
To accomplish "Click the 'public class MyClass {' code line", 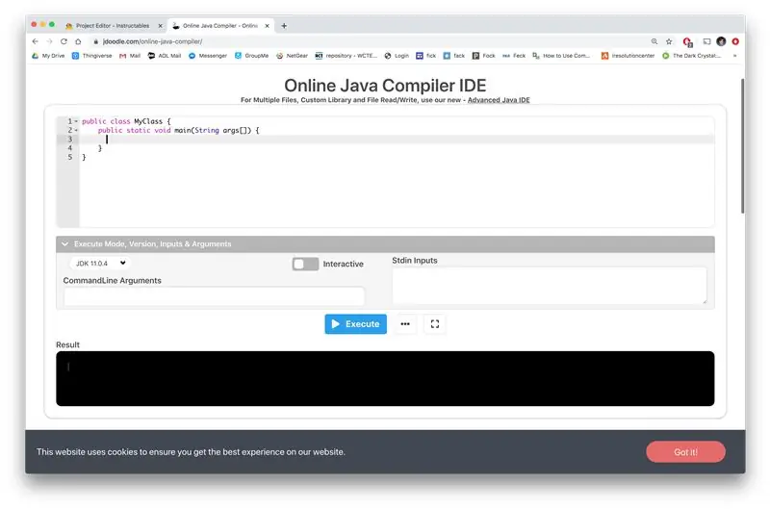I will (126, 121).
